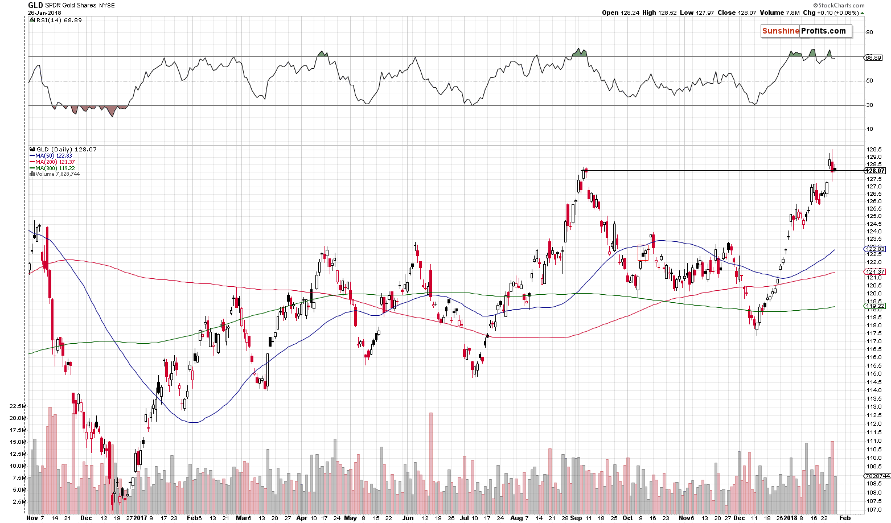Click the 119.22 MA(300) tag on the right axis
Screen dimensions: 891x523
pos(875,306)
